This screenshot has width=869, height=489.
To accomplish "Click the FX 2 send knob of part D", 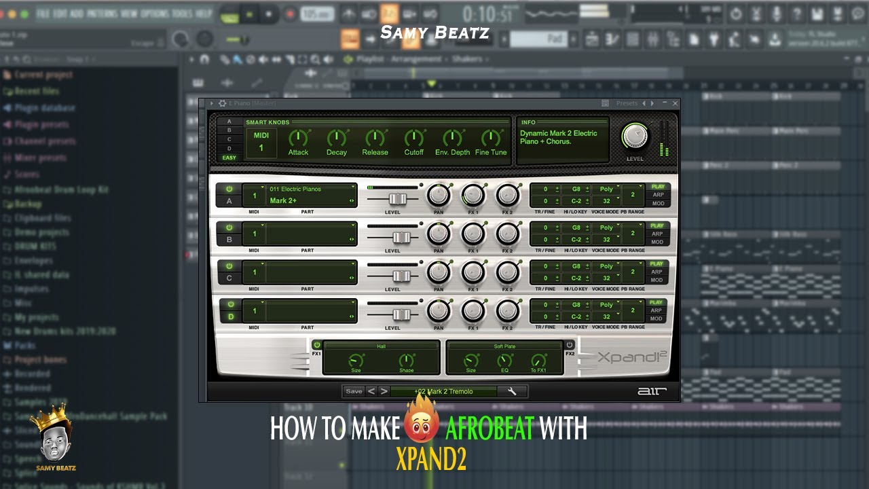I will pyautogui.click(x=507, y=311).
